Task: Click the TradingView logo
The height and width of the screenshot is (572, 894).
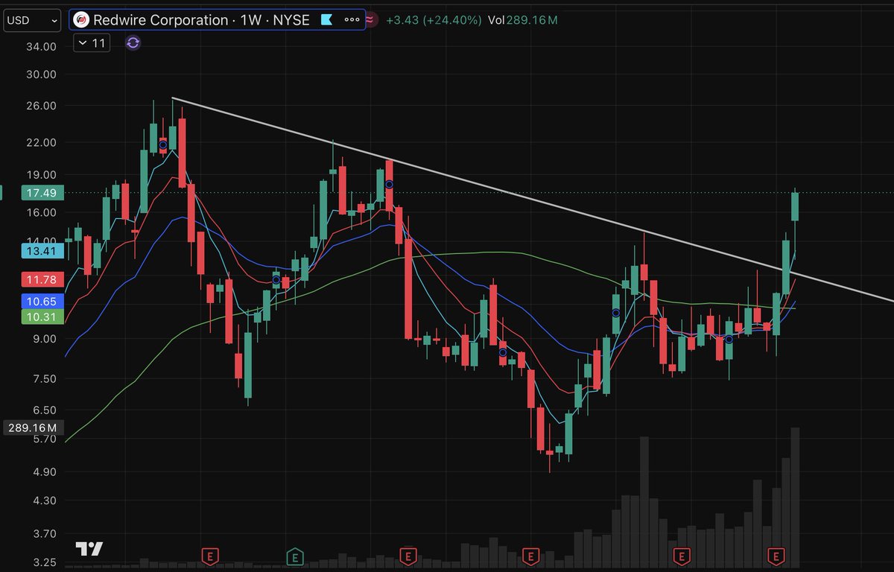Action: 89,550
